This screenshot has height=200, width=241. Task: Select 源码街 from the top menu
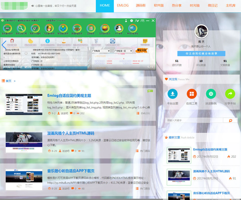click(x=141, y=6)
